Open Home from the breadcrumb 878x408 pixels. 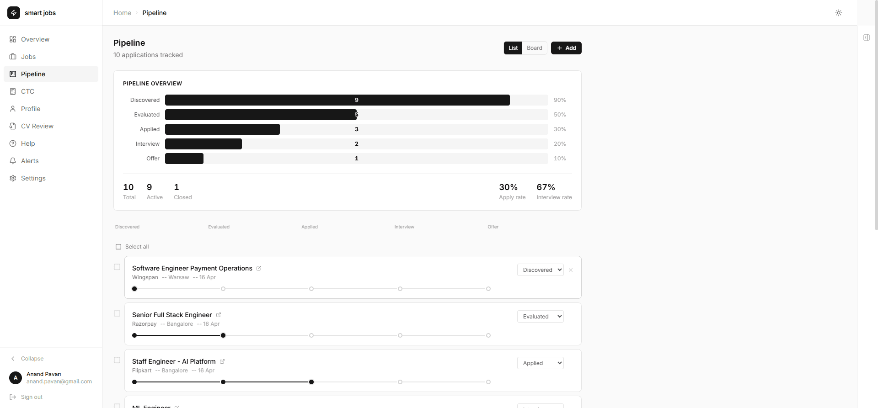click(x=122, y=13)
